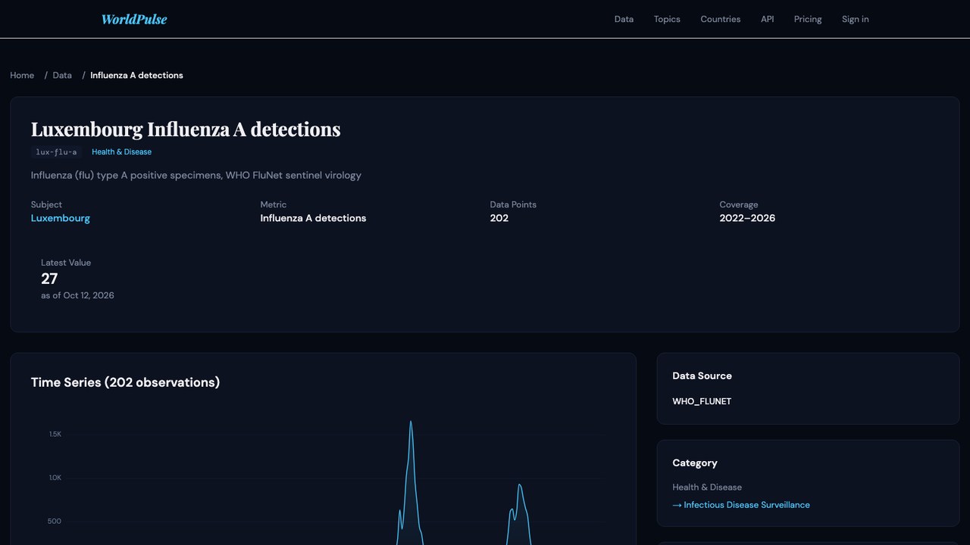
Task: Click the Time Series heading
Action: tap(125, 382)
